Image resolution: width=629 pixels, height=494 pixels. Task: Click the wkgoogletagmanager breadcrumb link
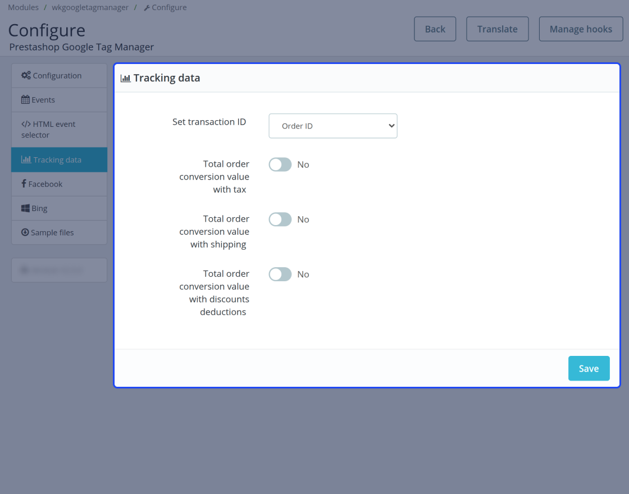click(x=90, y=7)
